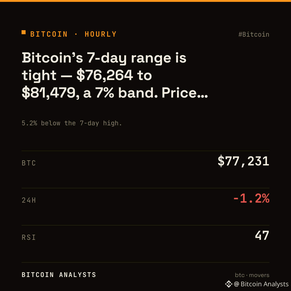This screenshot has height=291, width=291.
Task: Click the HOURLY word in the header
Action: (x=101, y=34)
